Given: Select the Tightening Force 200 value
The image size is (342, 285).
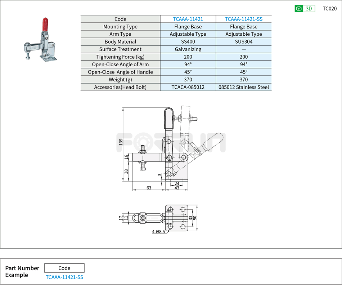Looking at the screenshot, I should click(x=188, y=57).
